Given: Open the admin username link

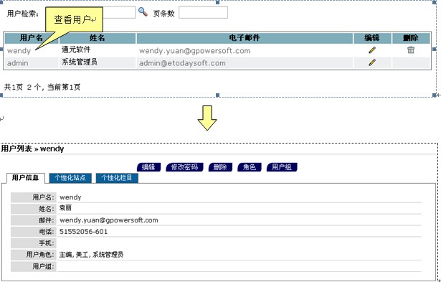Looking at the screenshot, I should click(17, 63).
